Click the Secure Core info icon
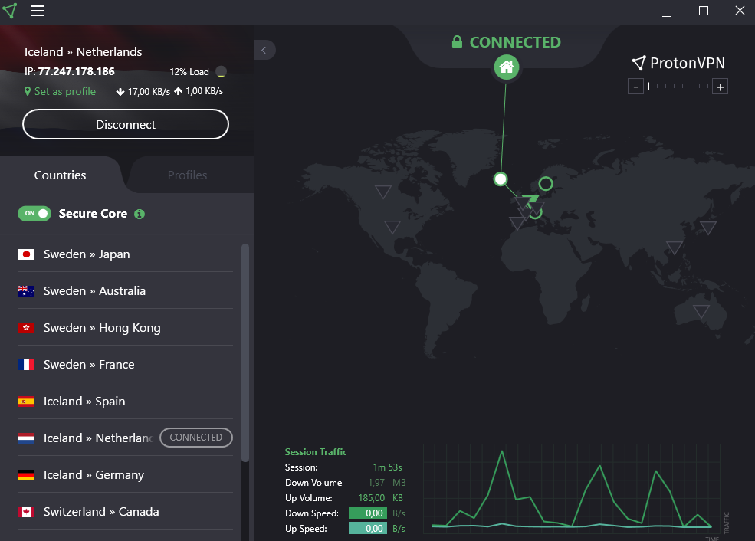755x541 pixels. click(140, 214)
